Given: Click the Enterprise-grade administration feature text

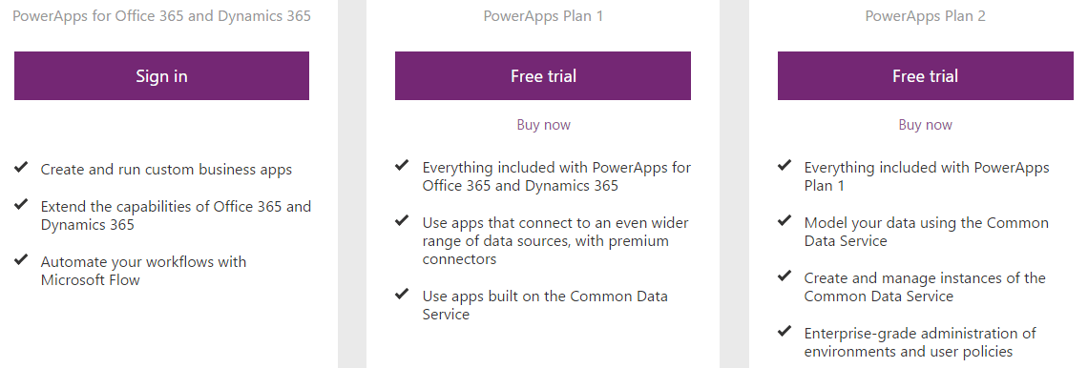Looking at the screenshot, I should coord(920,342).
